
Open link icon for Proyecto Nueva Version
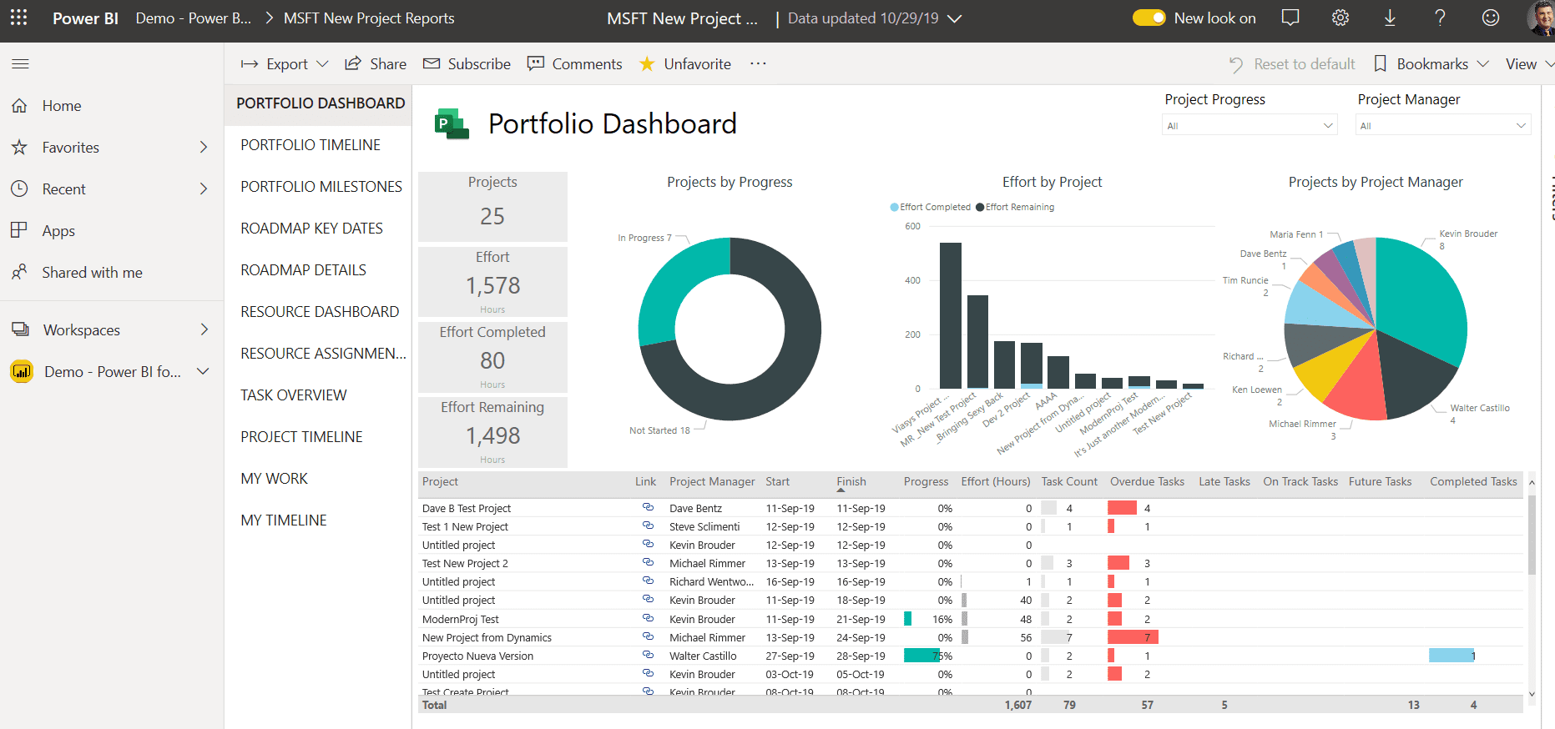(x=648, y=655)
